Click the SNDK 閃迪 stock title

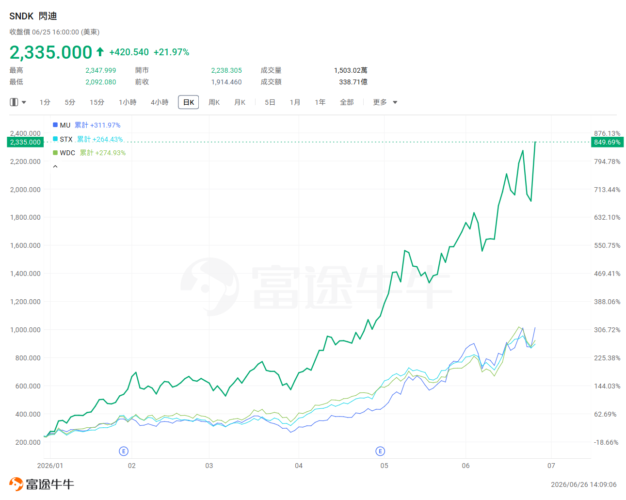point(33,16)
